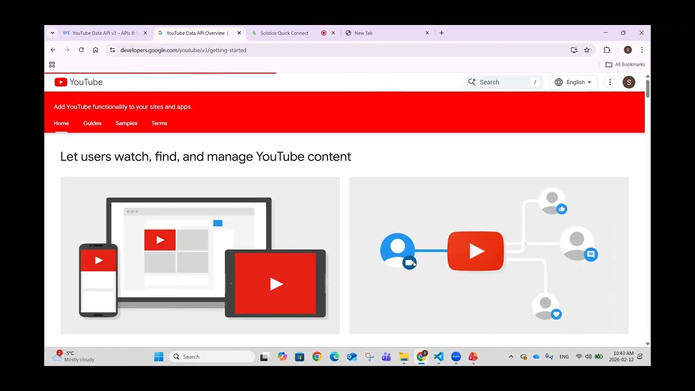This screenshot has height=391, width=695.
Task: Bookmark this page with the star icon
Action: [x=587, y=50]
